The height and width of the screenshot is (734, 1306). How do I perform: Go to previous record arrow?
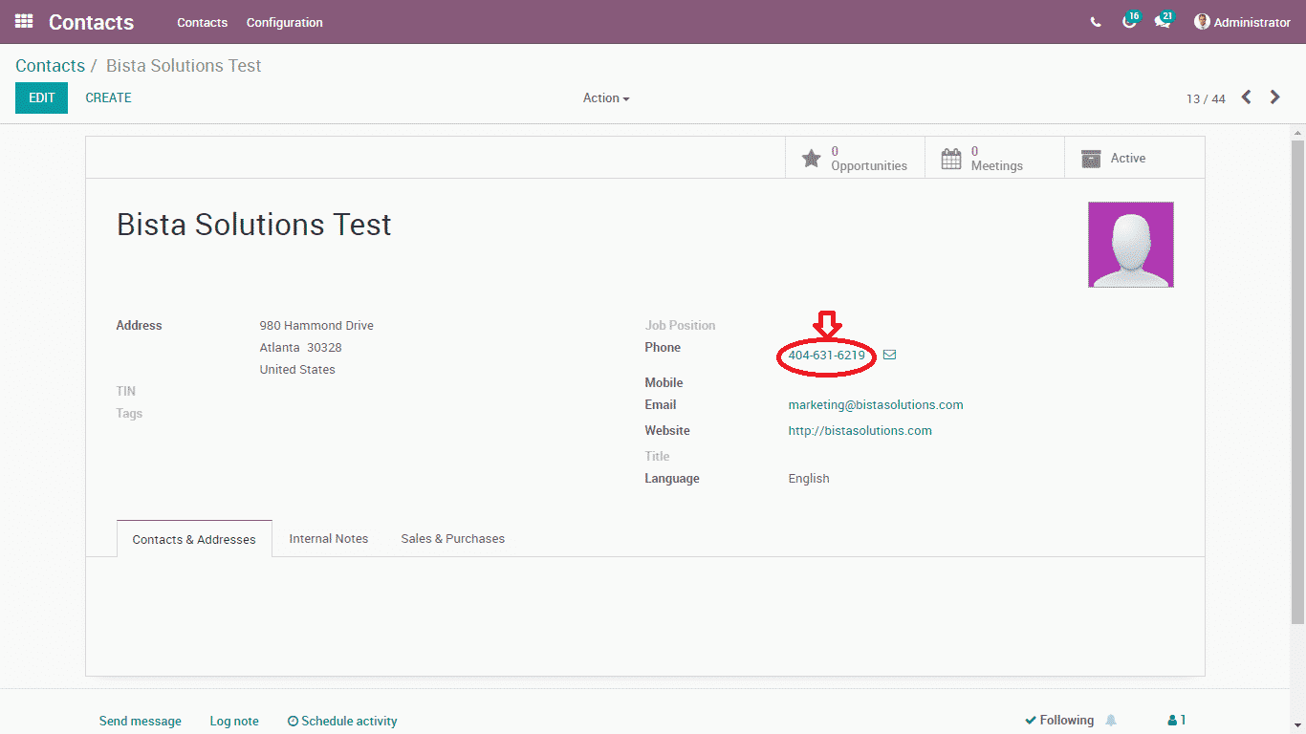[1247, 97]
